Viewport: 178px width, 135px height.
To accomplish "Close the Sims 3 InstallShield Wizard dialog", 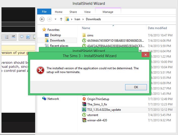I will (146, 55).
